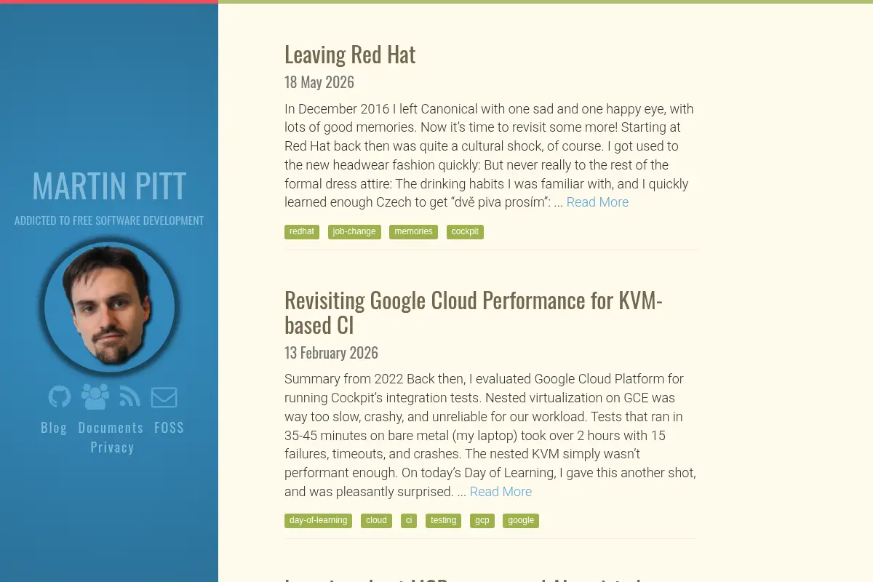Click the testing tag
The width and height of the screenshot is (873, 582).
coord(443,521)
